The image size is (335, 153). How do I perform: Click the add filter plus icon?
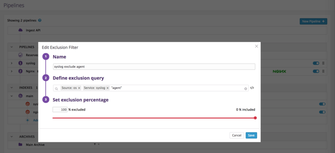27,120
